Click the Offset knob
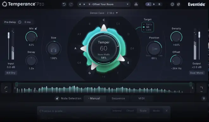This screenshot has height=122, width=209. tap(176, 61)
